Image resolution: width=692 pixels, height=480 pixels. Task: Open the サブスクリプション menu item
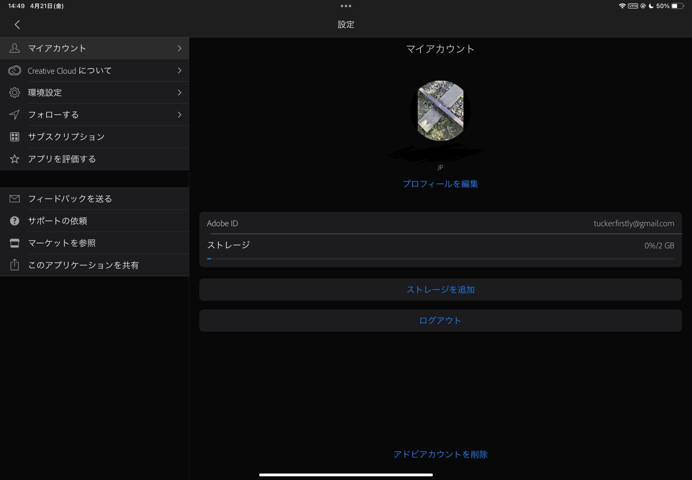coord(66,137)
